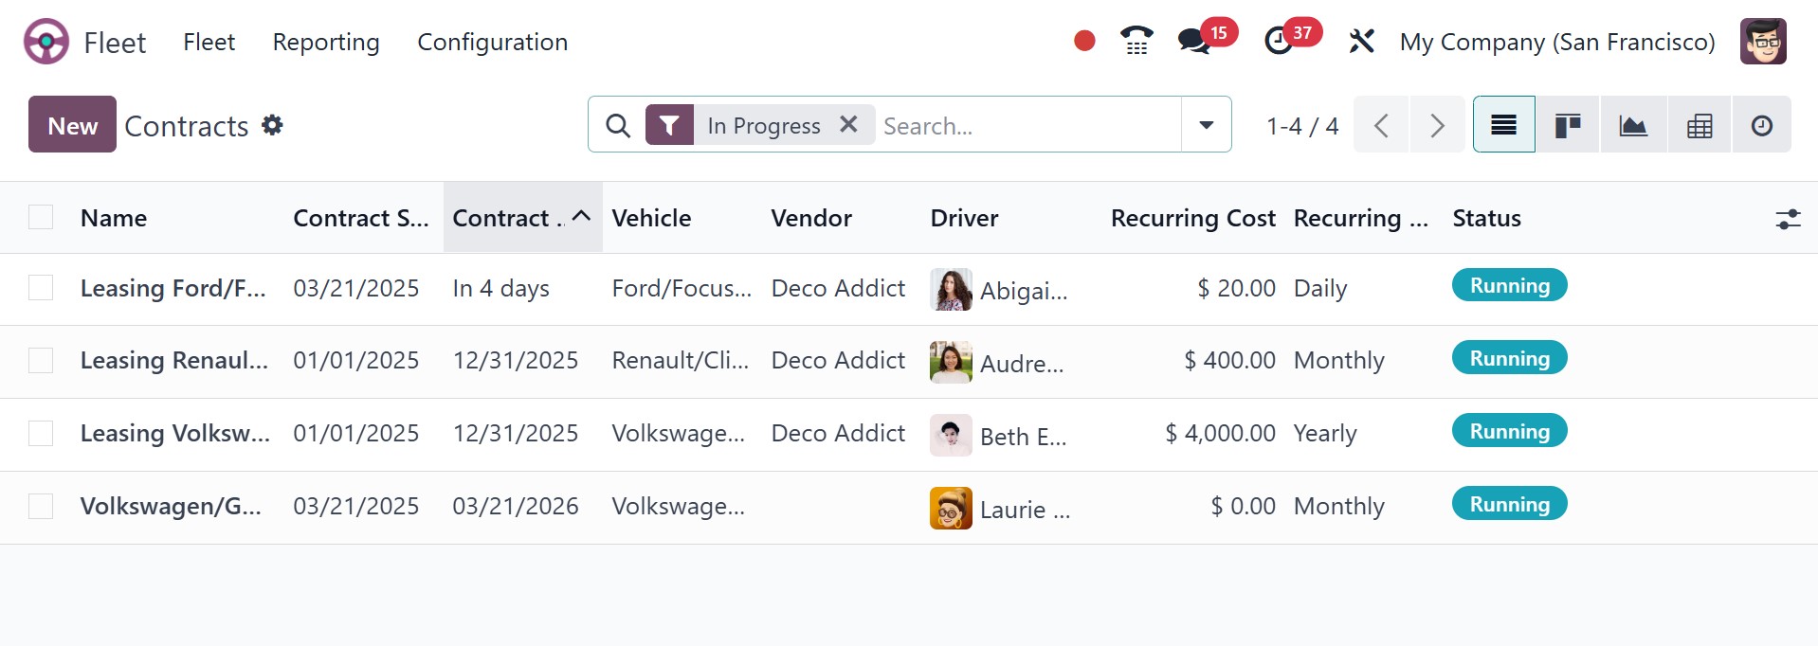Screen dimensions: 1818x646
Task: Click the Search input field
Action: [1028, 125]
